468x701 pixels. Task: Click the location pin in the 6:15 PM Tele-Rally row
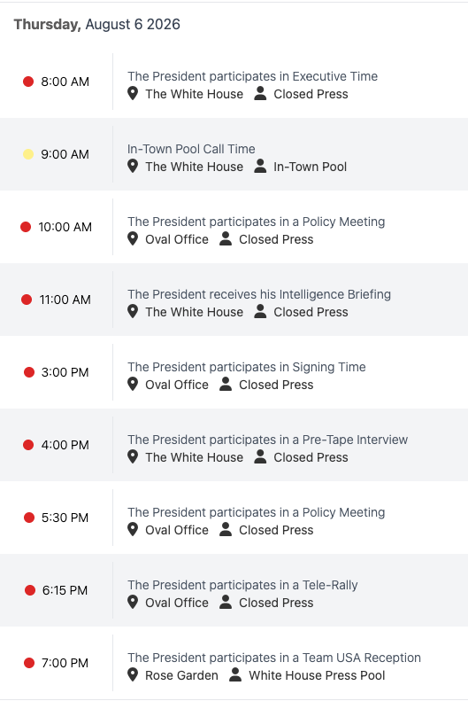pos(133,603)
